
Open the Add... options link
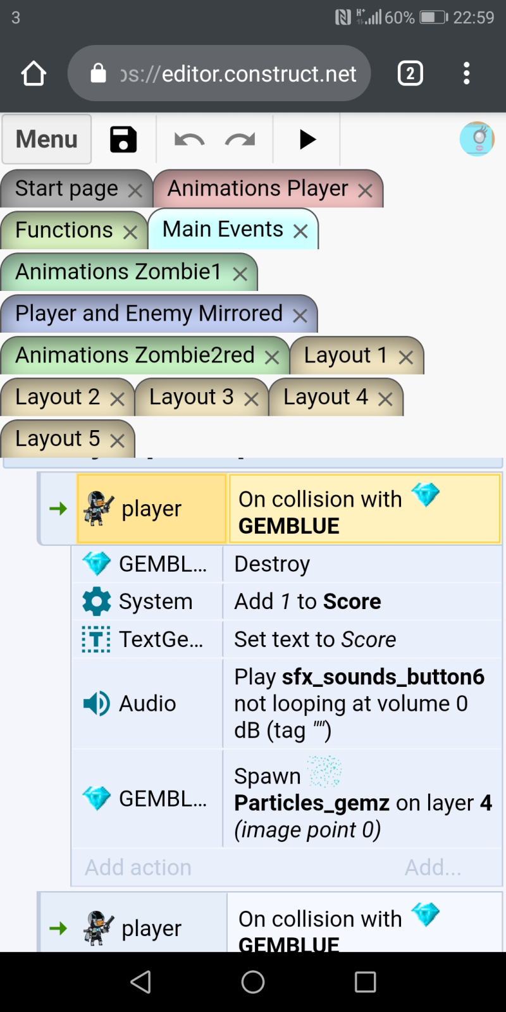433,867
